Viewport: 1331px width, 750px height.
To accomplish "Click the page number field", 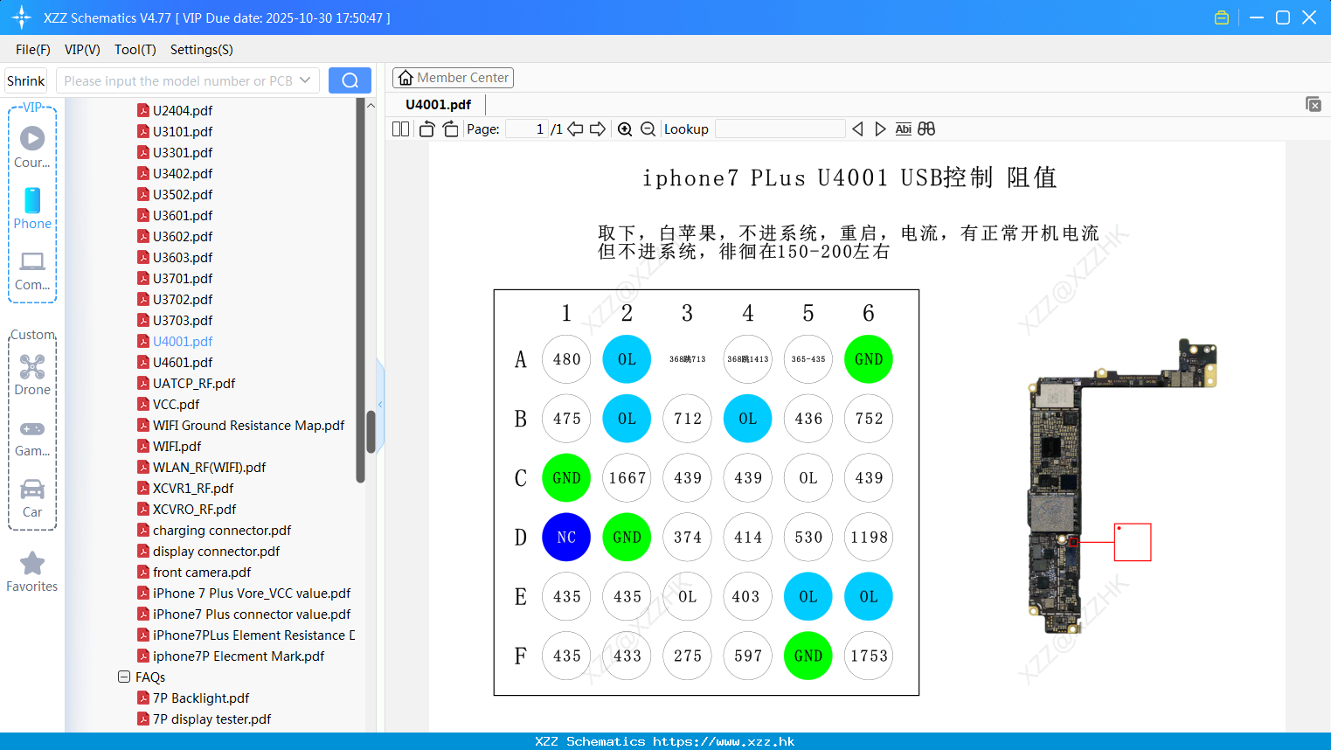I will click(x=527, y=128).
